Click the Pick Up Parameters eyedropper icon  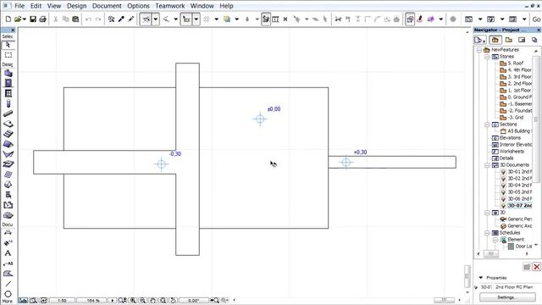point(121,19)
